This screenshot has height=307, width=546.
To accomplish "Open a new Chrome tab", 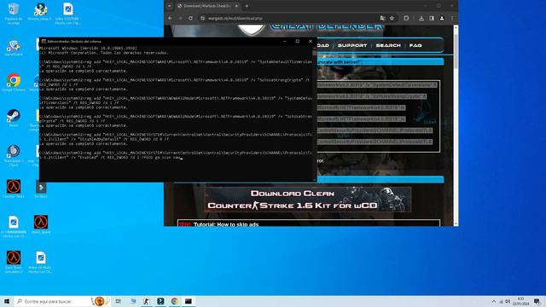I will click(x=247, y=6).
